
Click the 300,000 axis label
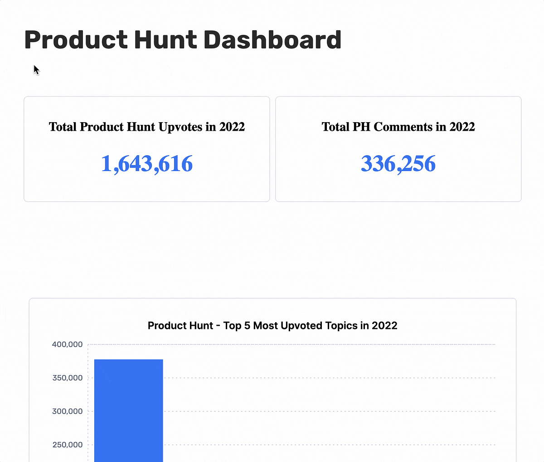(x=67, y=411)
